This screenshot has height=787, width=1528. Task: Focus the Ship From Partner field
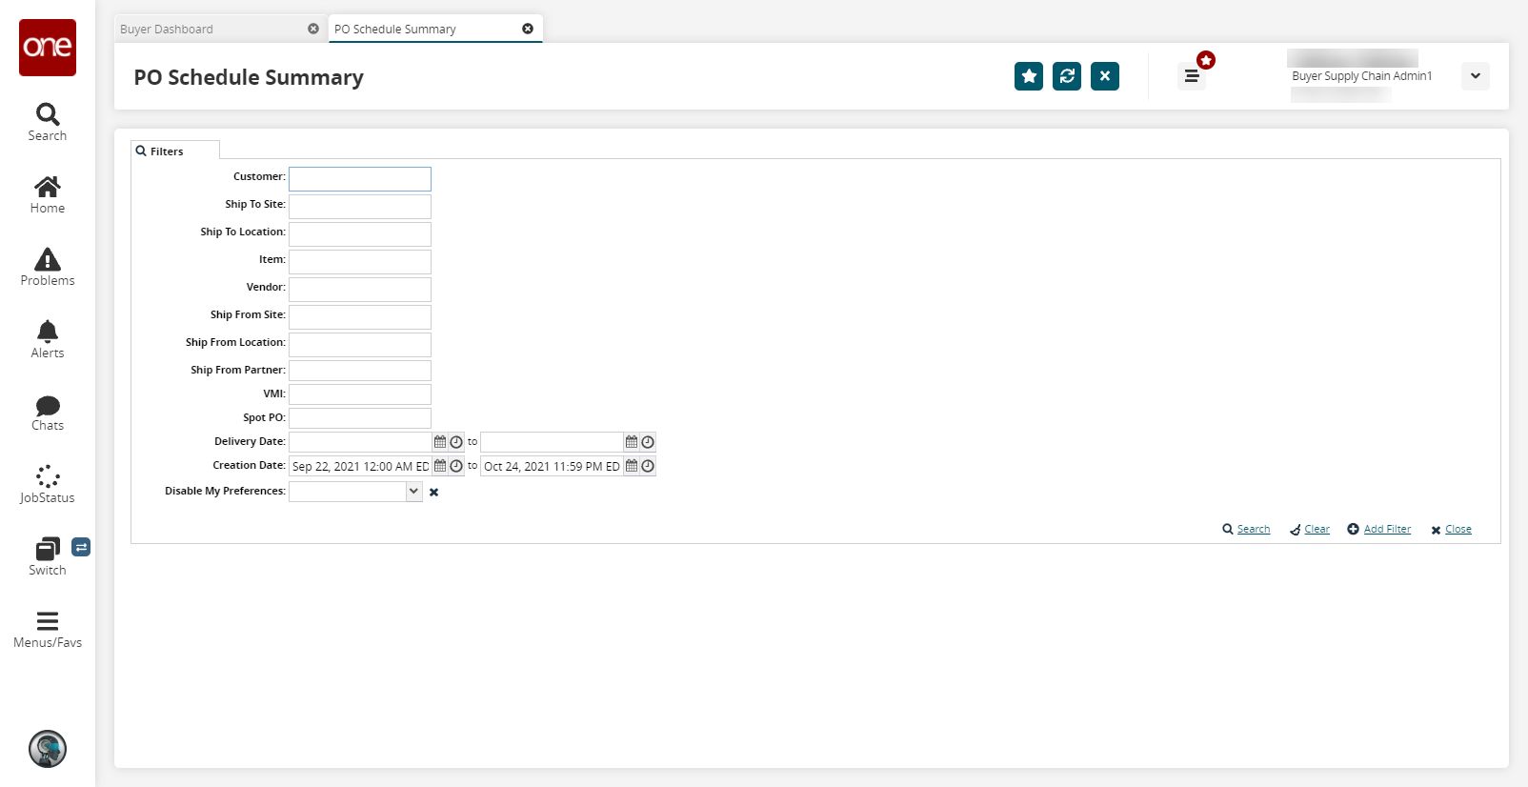click(x=360, y=371)
